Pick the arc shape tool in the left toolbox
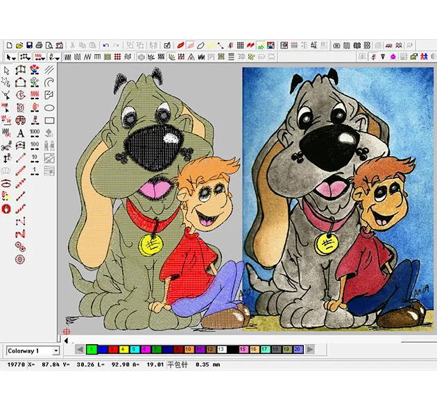Image resolution: width=437 pixels, height=410 pixels. pos(49,83)
